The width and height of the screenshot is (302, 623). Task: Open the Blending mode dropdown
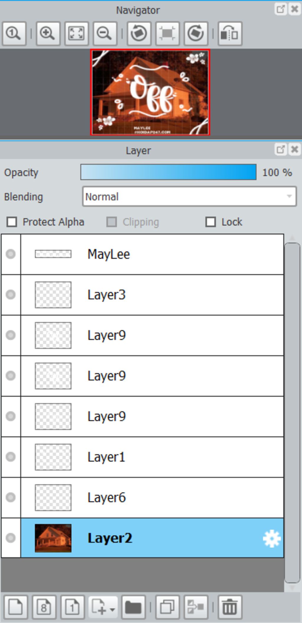tap(189, 196)
